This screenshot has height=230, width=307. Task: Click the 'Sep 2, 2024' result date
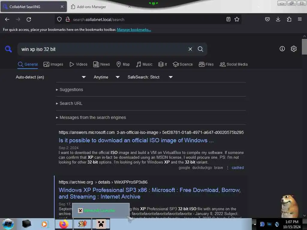coord(69,148)
